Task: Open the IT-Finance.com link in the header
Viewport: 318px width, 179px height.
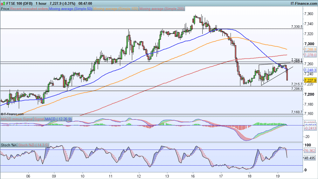Action: point(304,3)
